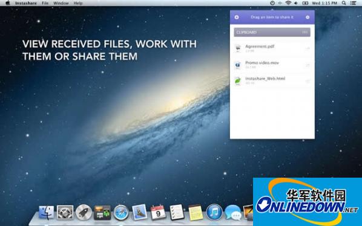
Task: Open the gear settings icon in Instashare panel
Action: (x=308, y=18)
